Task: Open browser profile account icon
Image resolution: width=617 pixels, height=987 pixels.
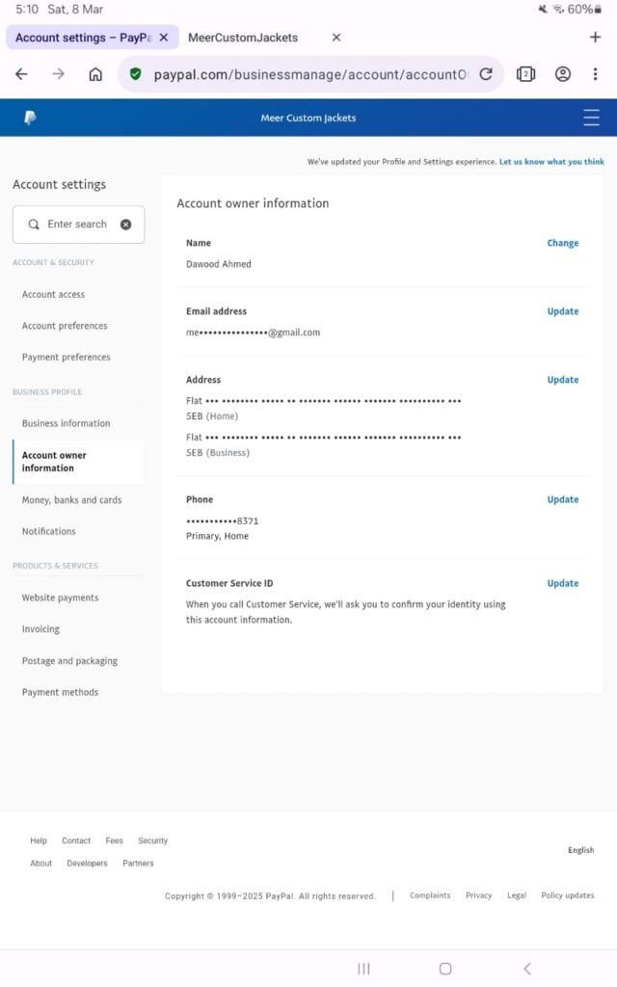Action: (563, 74)
